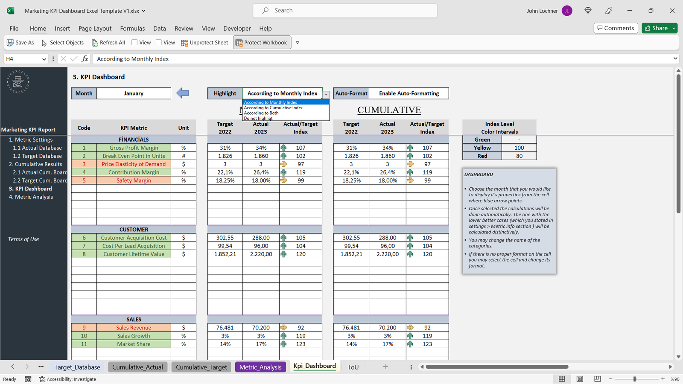Click the Protect Workbook button
The width and height of the screenshot is (683, 384).
pos(262,43)
